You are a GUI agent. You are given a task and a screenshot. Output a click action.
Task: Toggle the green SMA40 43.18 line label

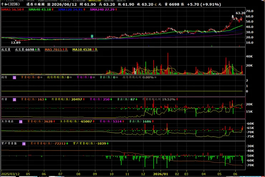(x=41, y=10)
